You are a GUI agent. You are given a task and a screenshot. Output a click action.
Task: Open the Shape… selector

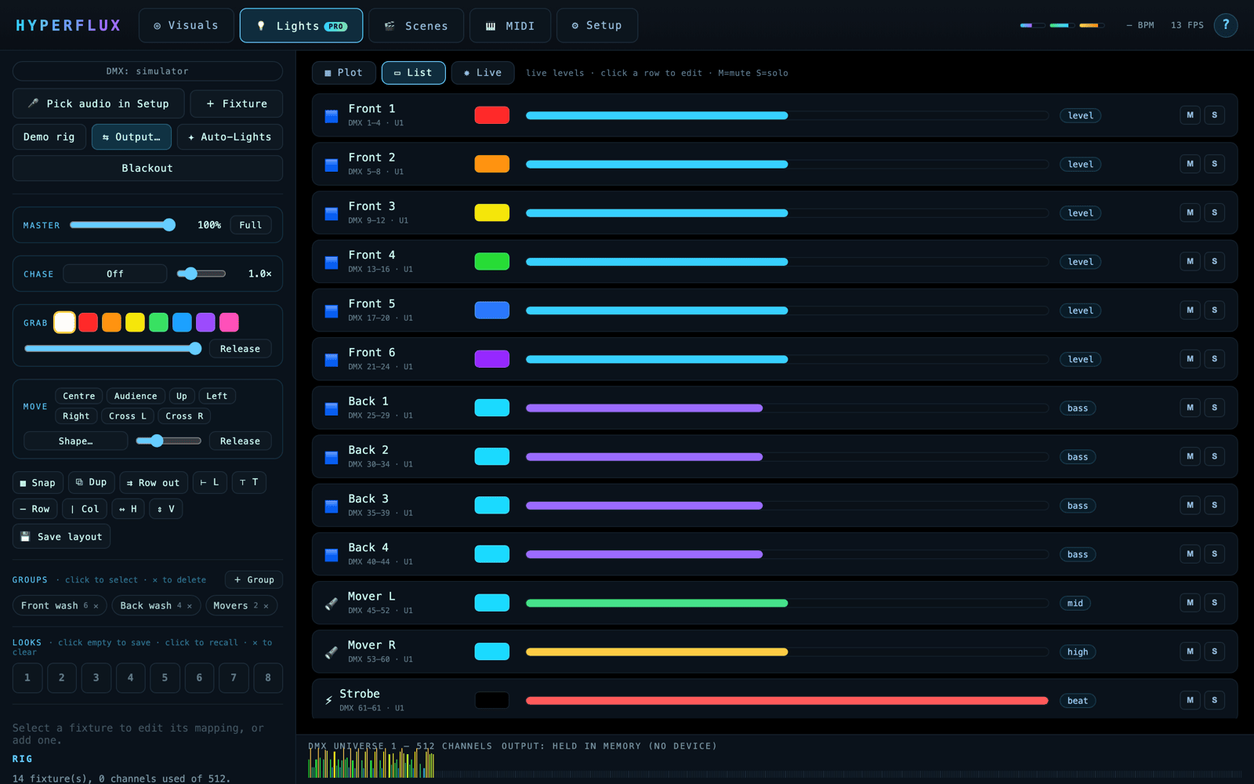coord(75,441)
